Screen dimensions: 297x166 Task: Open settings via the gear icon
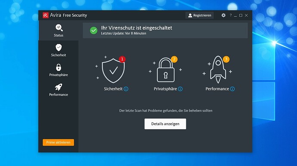tap(223, 15)
